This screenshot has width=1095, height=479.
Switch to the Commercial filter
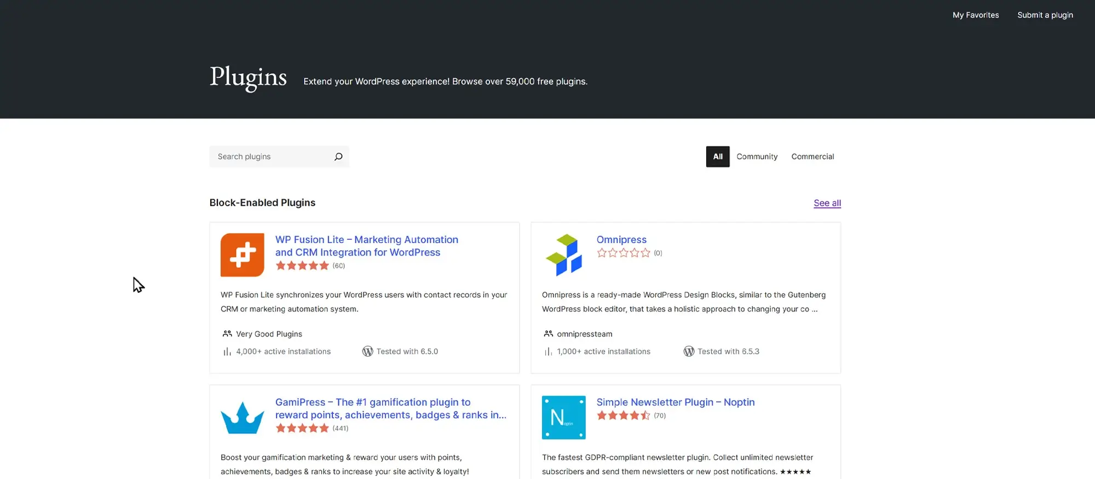(x=812, y=157)
